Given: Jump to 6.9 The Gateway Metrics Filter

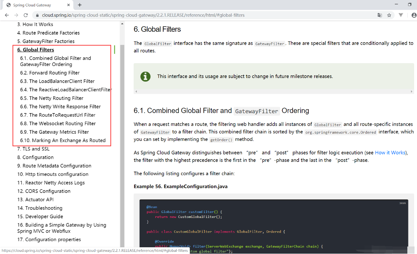Looking at the screenshot, I should point(54,132).
